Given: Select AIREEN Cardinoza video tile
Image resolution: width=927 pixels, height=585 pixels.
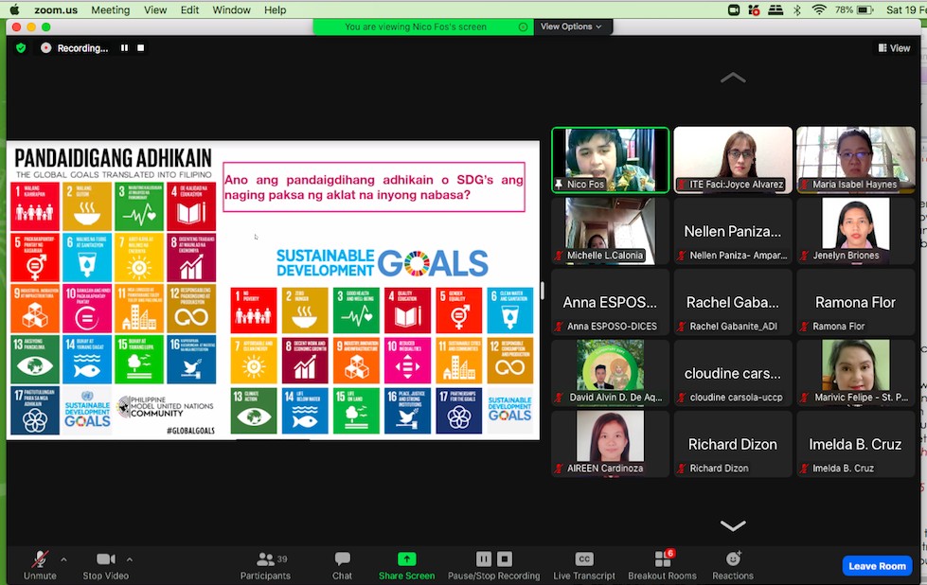Looking at the screenshot, I should [610, 444].
